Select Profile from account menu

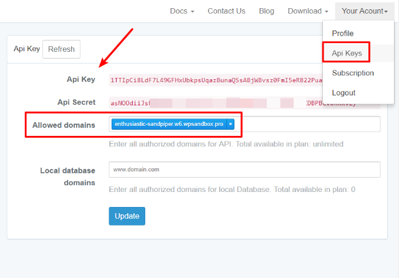342,33
